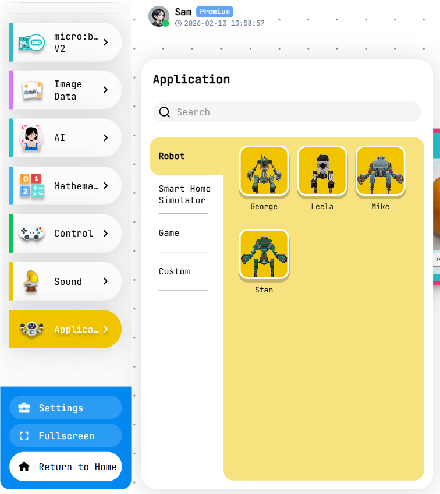Click the AI face icon
Screen dimensions: 440x494
(x=32, y=138)
